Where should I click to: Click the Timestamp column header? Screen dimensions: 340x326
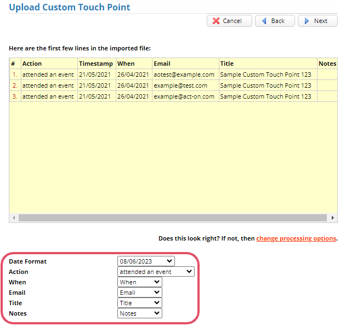tap(97, 64)
